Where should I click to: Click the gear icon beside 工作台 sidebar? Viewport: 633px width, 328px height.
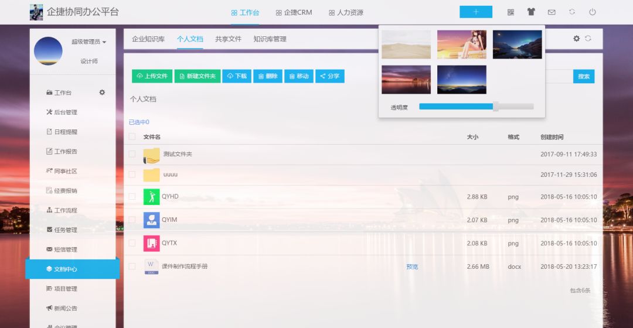(102, 93)
